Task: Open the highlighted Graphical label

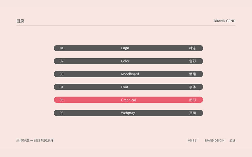Action: 129,100
